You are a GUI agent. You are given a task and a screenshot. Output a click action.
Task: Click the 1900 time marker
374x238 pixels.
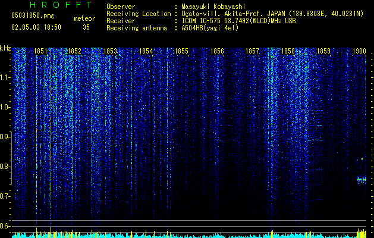click(x=359, y=51)
